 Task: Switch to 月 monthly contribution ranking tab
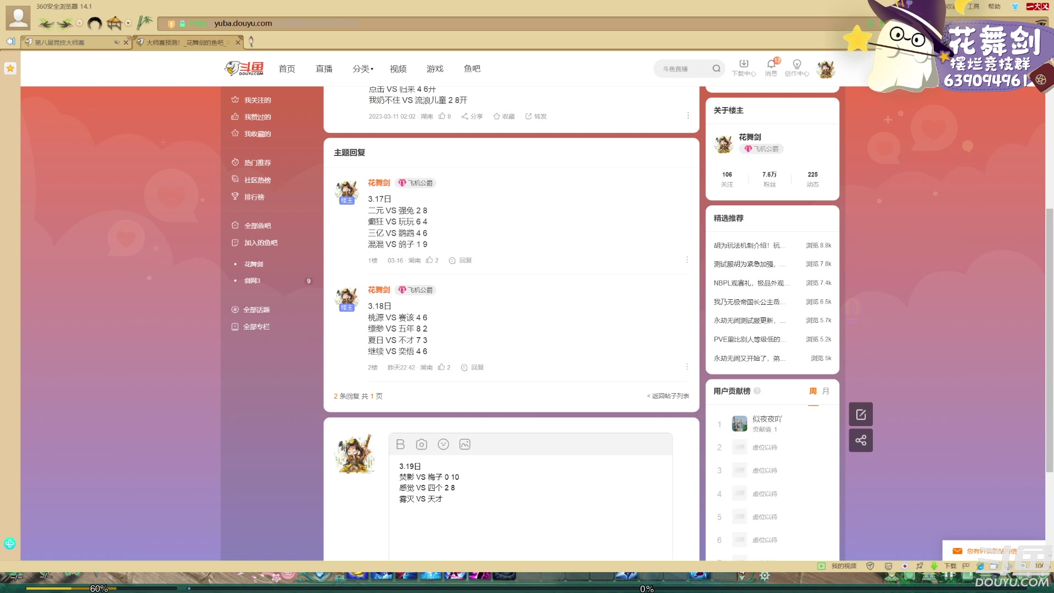pyautogui.click(x=826, y=391)
